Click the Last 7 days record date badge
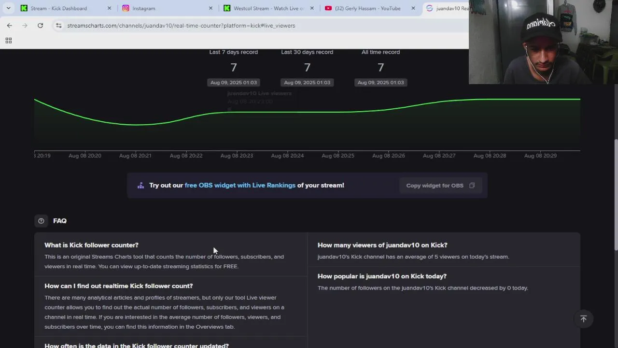The width and height of the screenshot is (618, 348). pyautogui.click(x=234, y=83)
